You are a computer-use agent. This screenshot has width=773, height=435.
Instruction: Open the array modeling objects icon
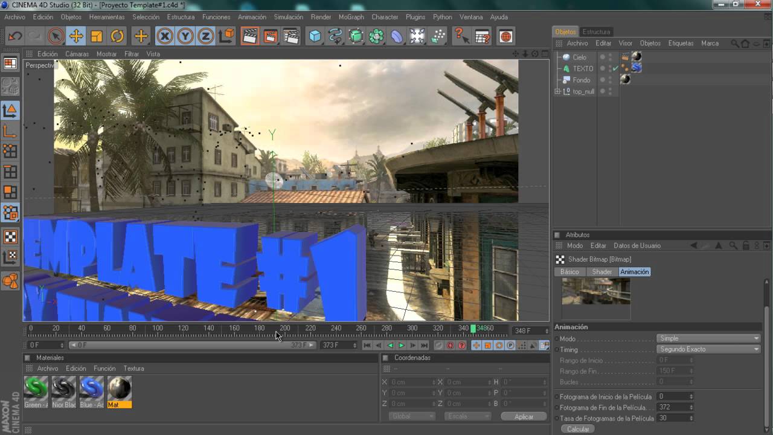coord(377,36)
